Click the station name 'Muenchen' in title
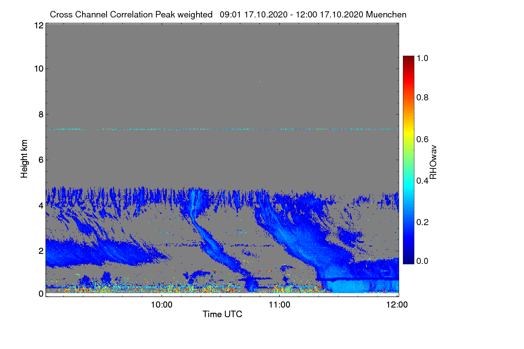Image resolution: width=524 pixels, height=349 pixels. coord(386,14)
